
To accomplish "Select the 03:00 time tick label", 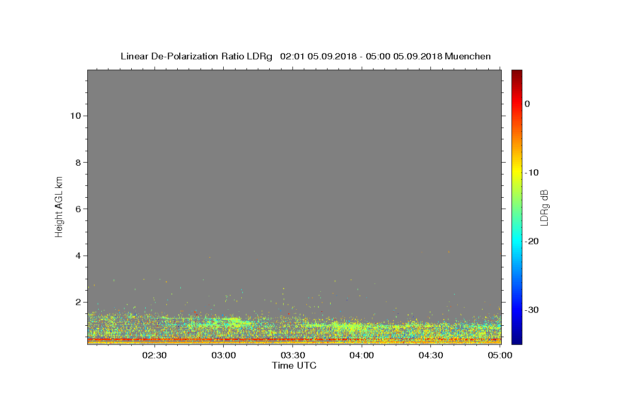I will point(224,355).
